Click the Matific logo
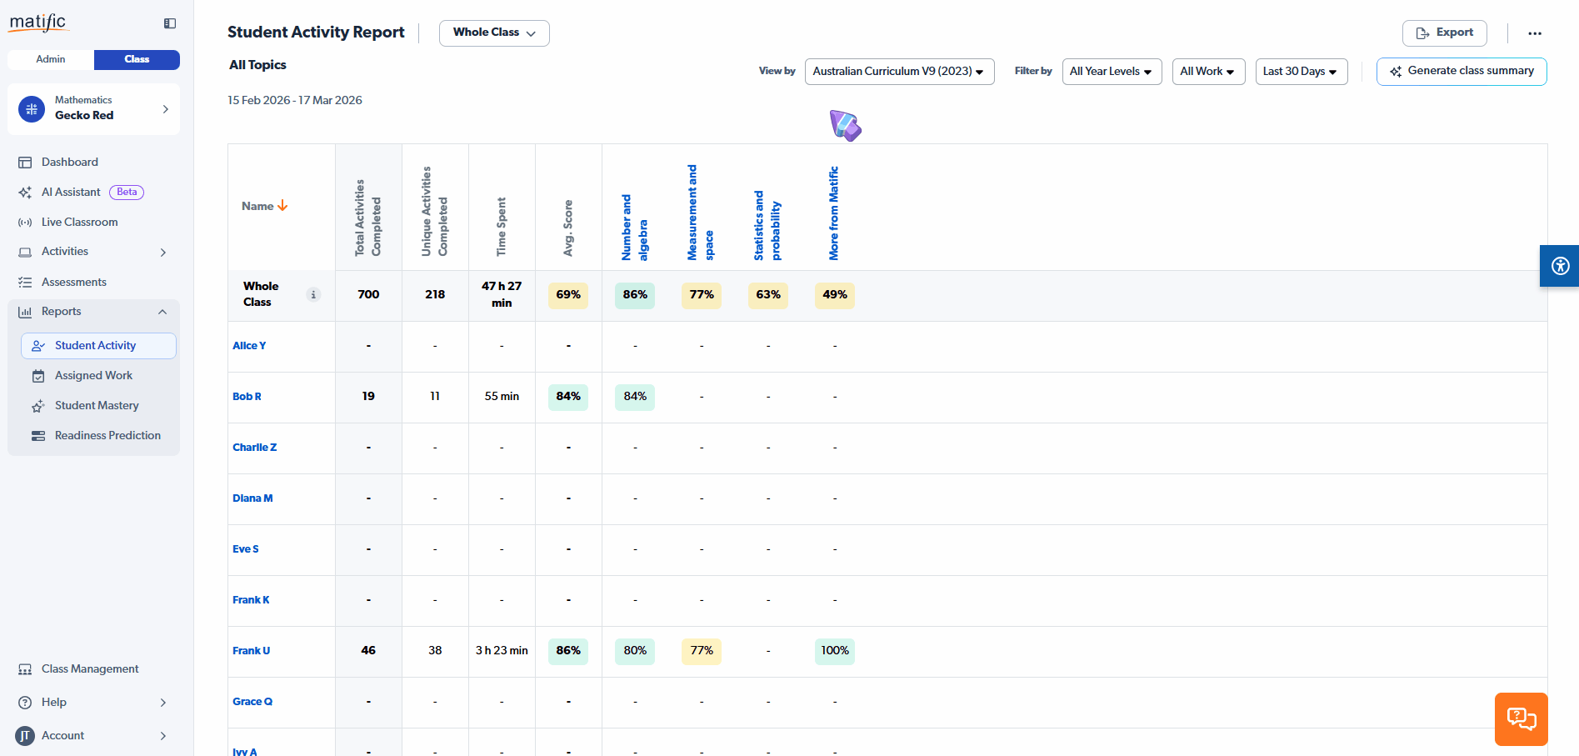 click(x=37, y=23)
